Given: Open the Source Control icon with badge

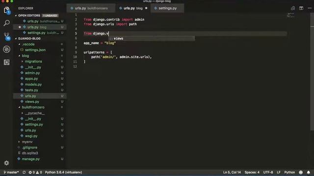Looking at the screenshot, I should pyautogui.click(x=7, y=36).
